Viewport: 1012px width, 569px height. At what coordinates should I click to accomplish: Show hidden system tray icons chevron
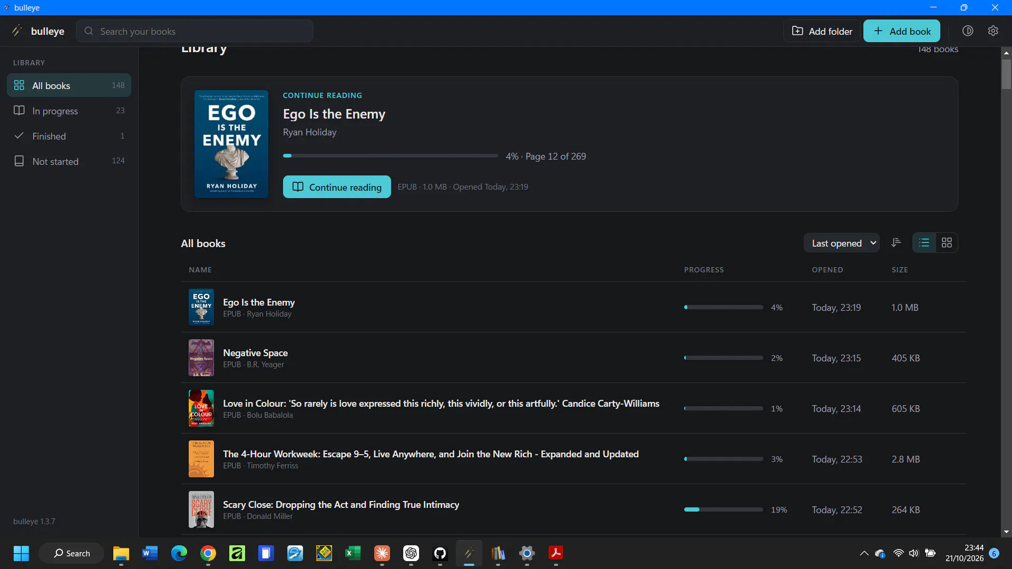[864, 553]
